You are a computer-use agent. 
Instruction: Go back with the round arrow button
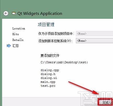[x=6, y=13]
